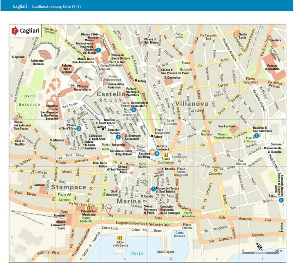Click the 'Marina' district label
Screen dimensions: 294x263
pyautogui.click(x=129, y=201)
